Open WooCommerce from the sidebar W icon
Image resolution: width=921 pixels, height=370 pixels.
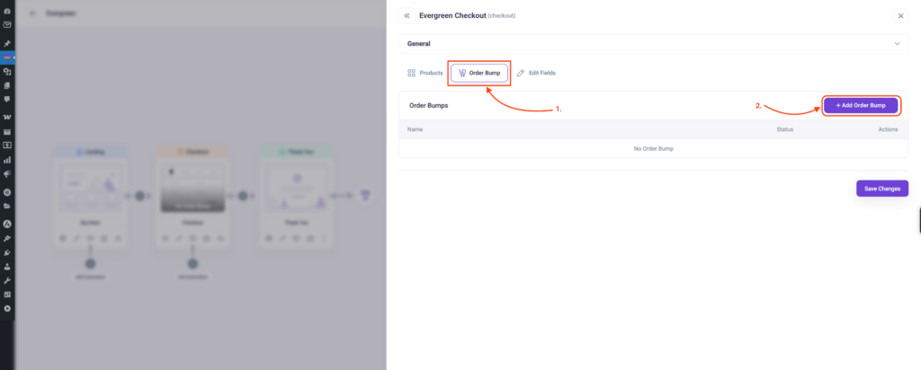click(7, 118)
